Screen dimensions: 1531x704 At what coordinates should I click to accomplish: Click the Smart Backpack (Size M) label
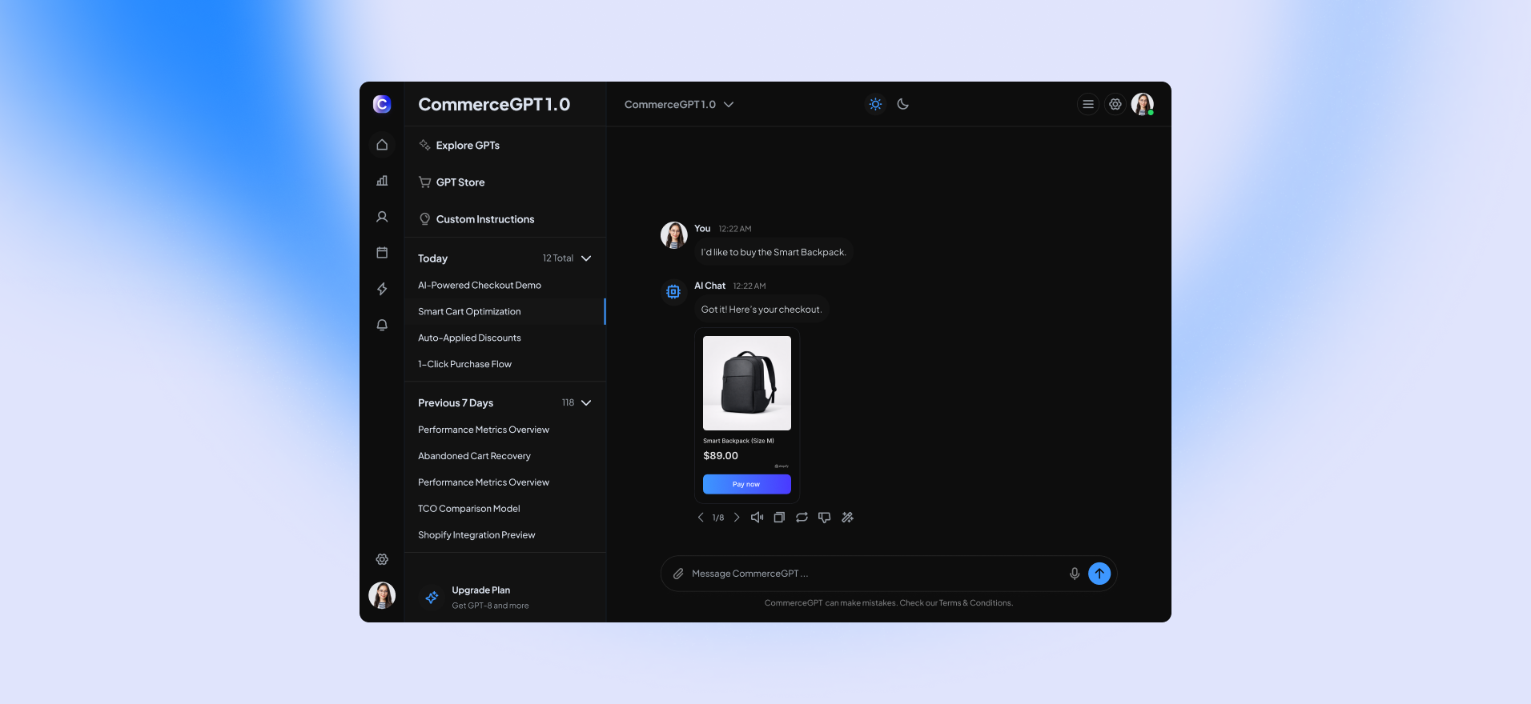[738, 441]
